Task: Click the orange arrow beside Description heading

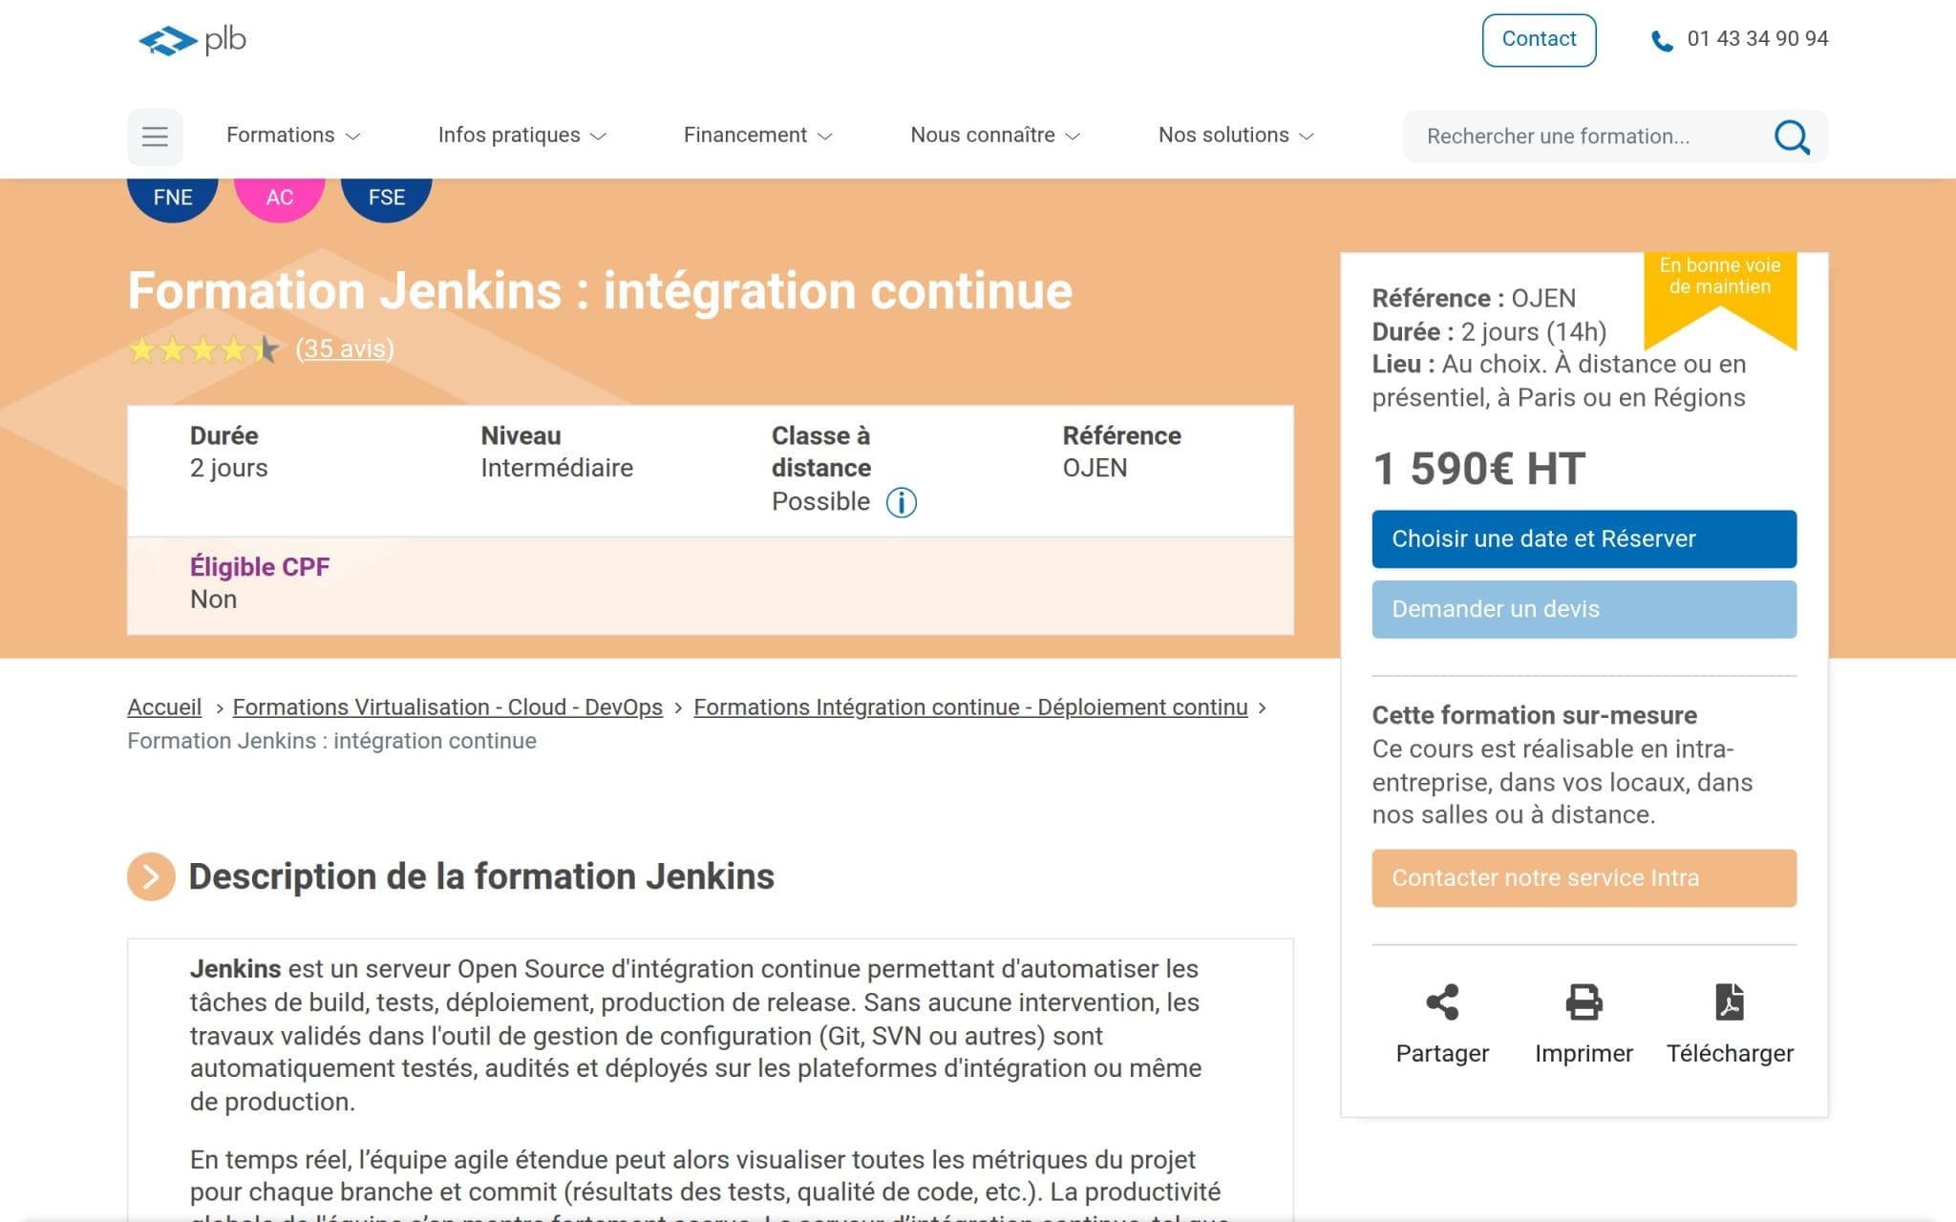Action: pyautogui.click(x=151, y=876)
